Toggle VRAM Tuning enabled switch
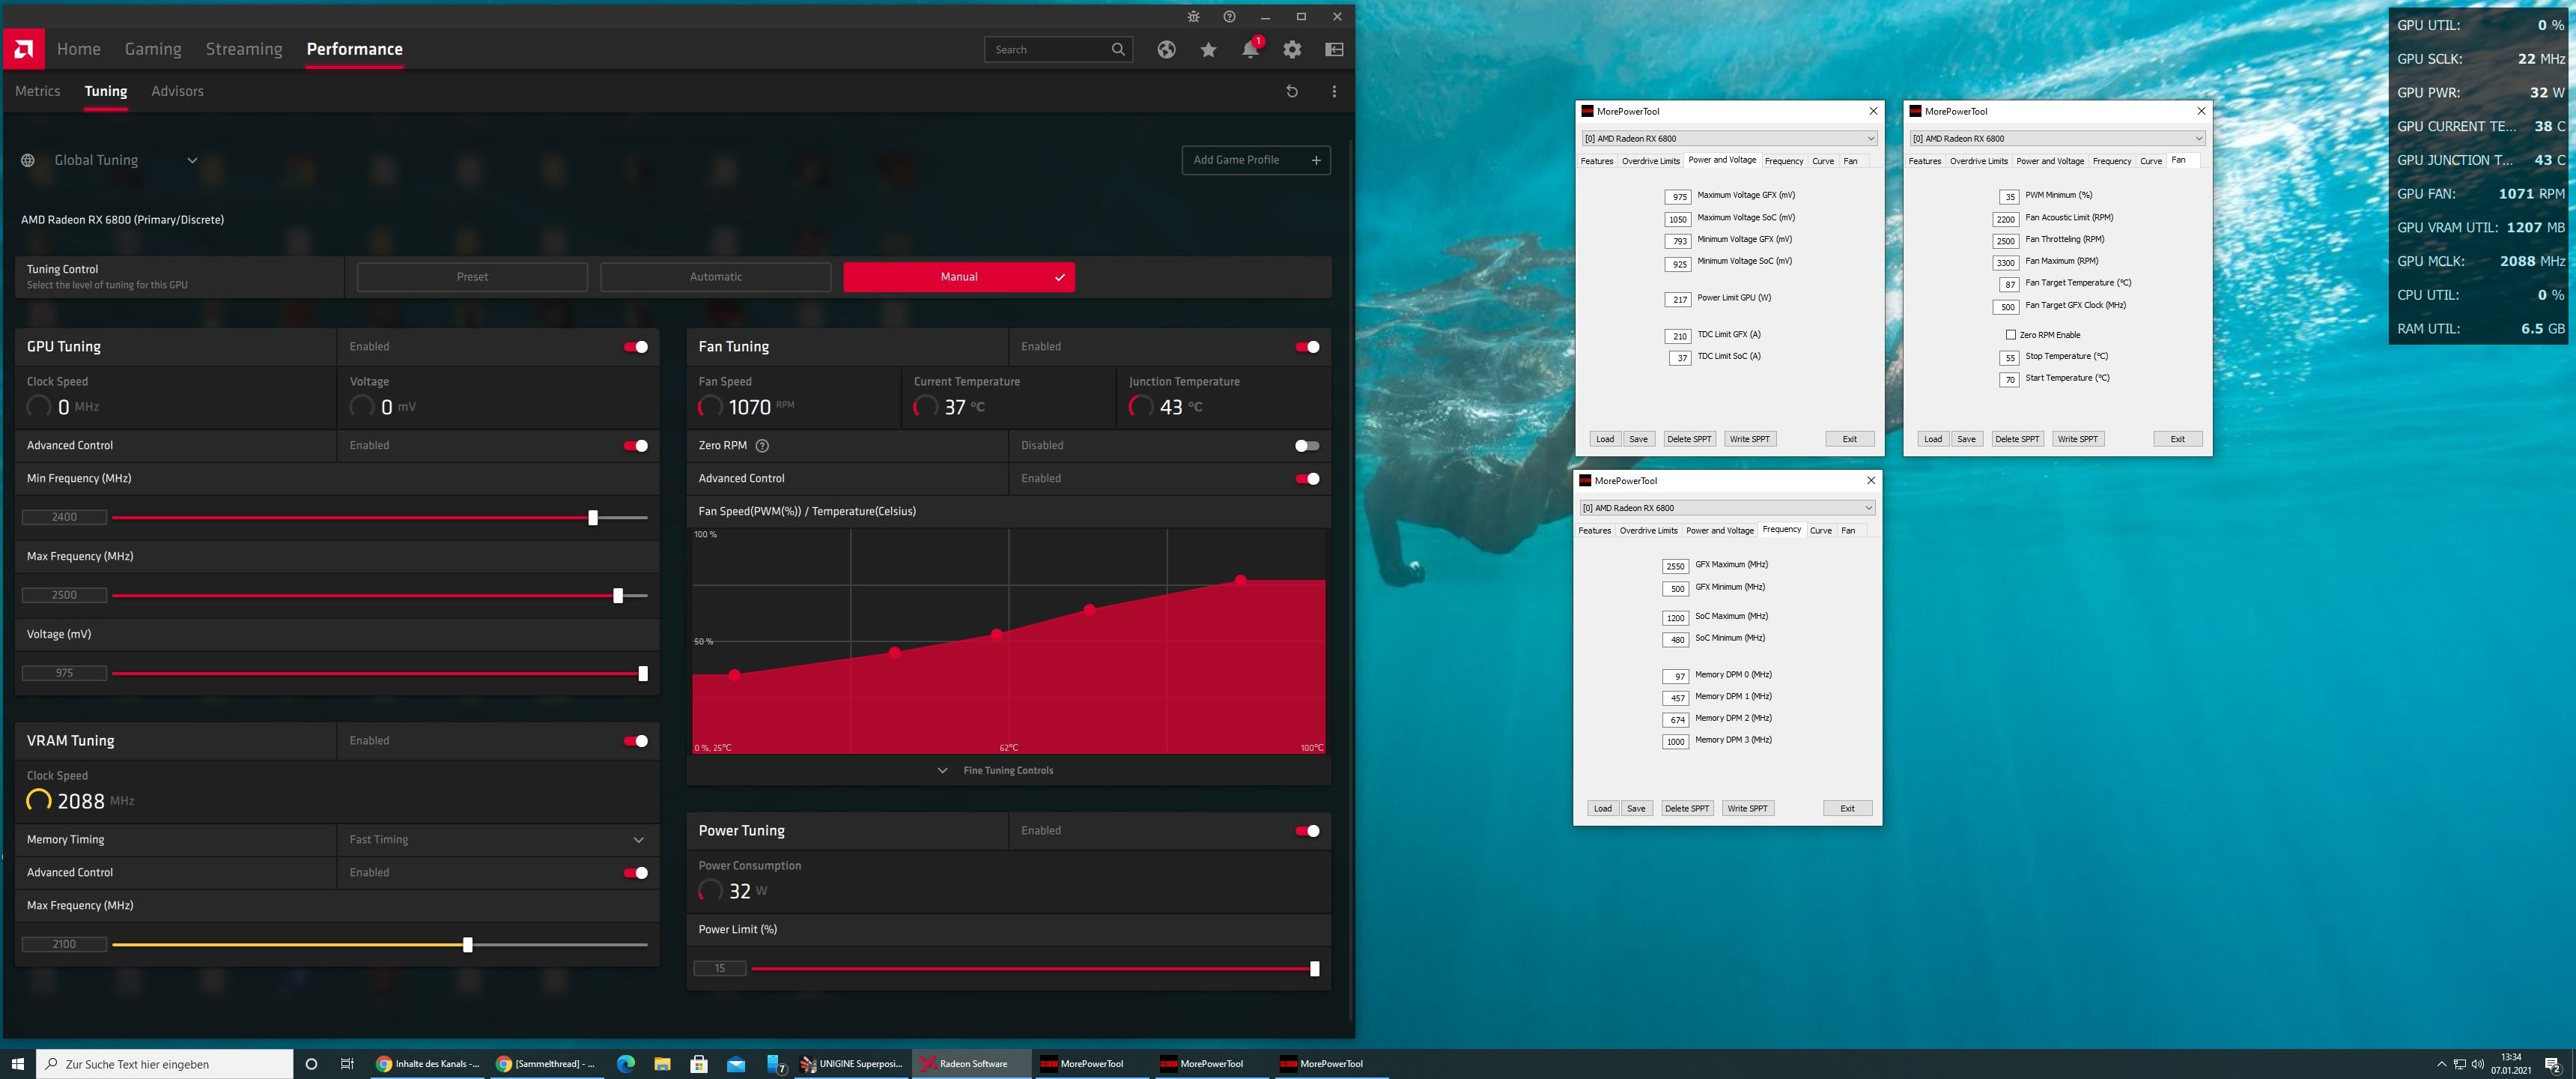2576x1079 pixels. (636, 740)
